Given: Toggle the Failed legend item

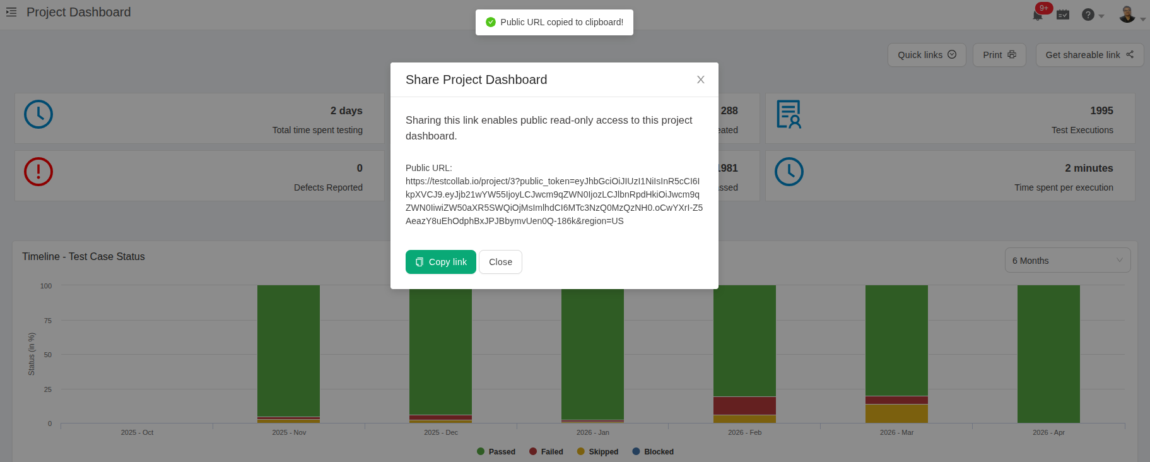Looking at the screenshot, I should 546,451.
